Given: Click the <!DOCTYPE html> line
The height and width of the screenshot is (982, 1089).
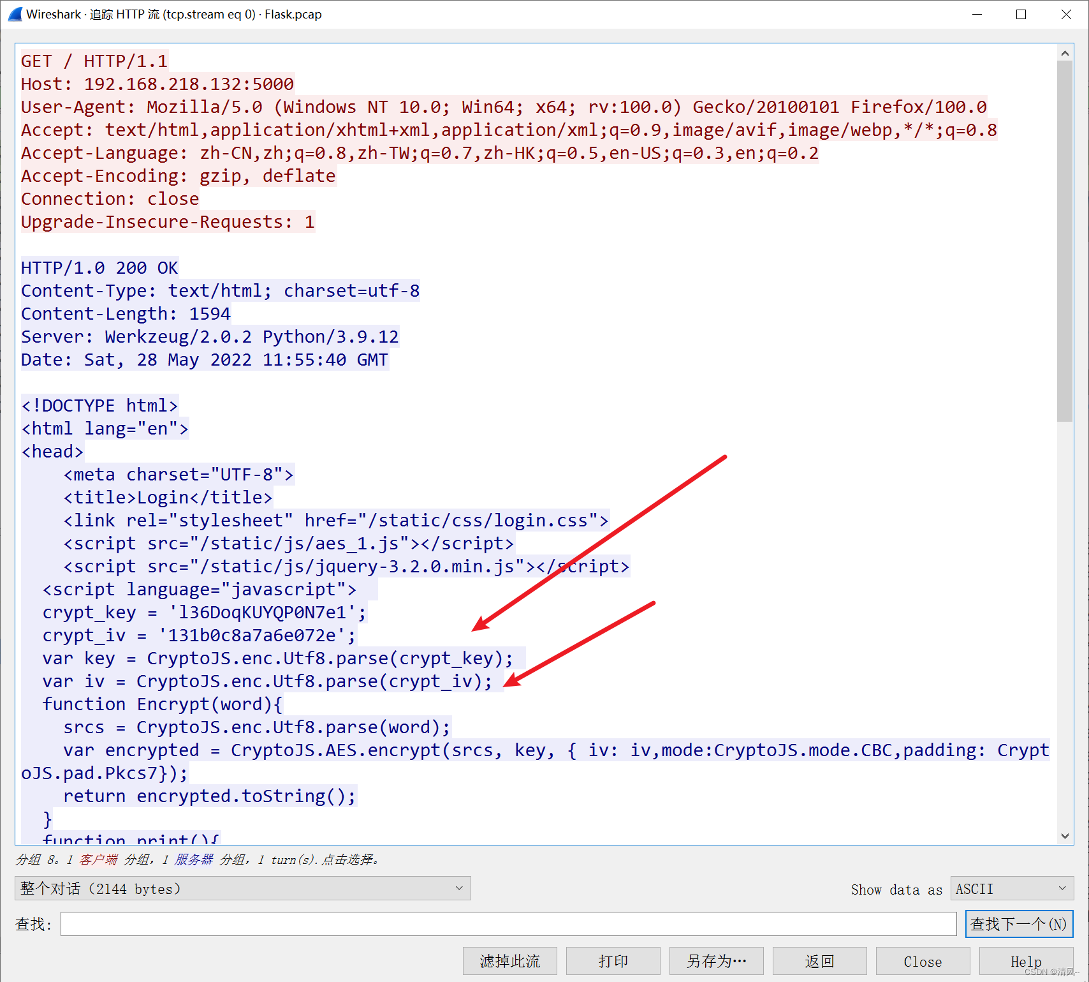Looking at the screenshot, I should tap(99, 406).
